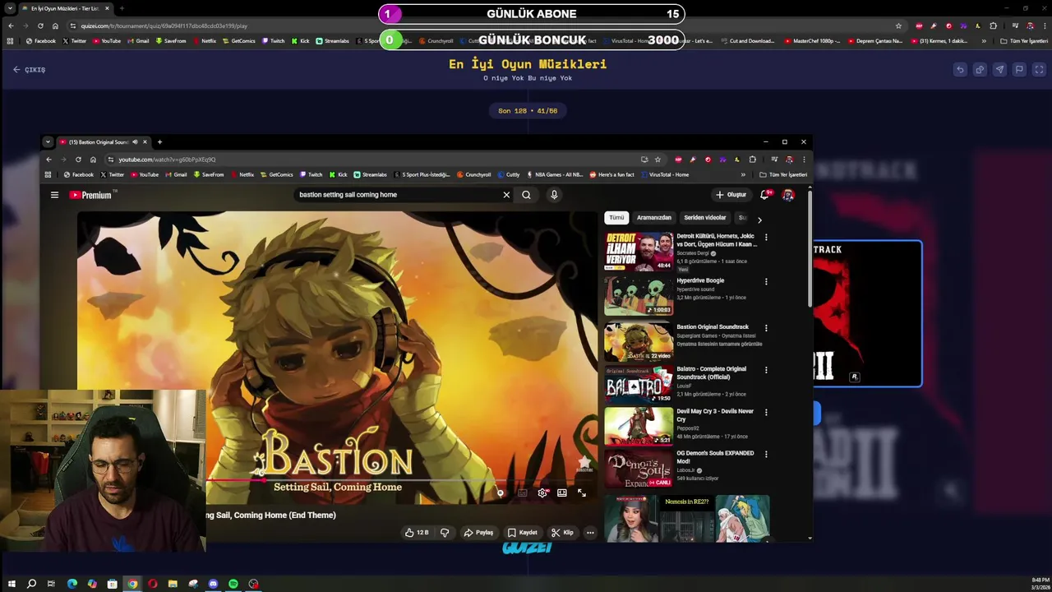Screen dimensions: 1052x592
Task: Reload the YouTube page
Action: [78, 160]
